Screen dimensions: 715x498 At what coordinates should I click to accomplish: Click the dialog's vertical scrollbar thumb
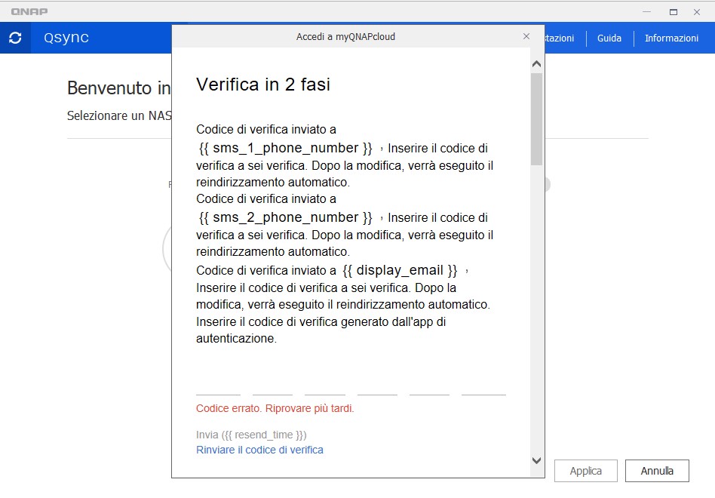536,118
